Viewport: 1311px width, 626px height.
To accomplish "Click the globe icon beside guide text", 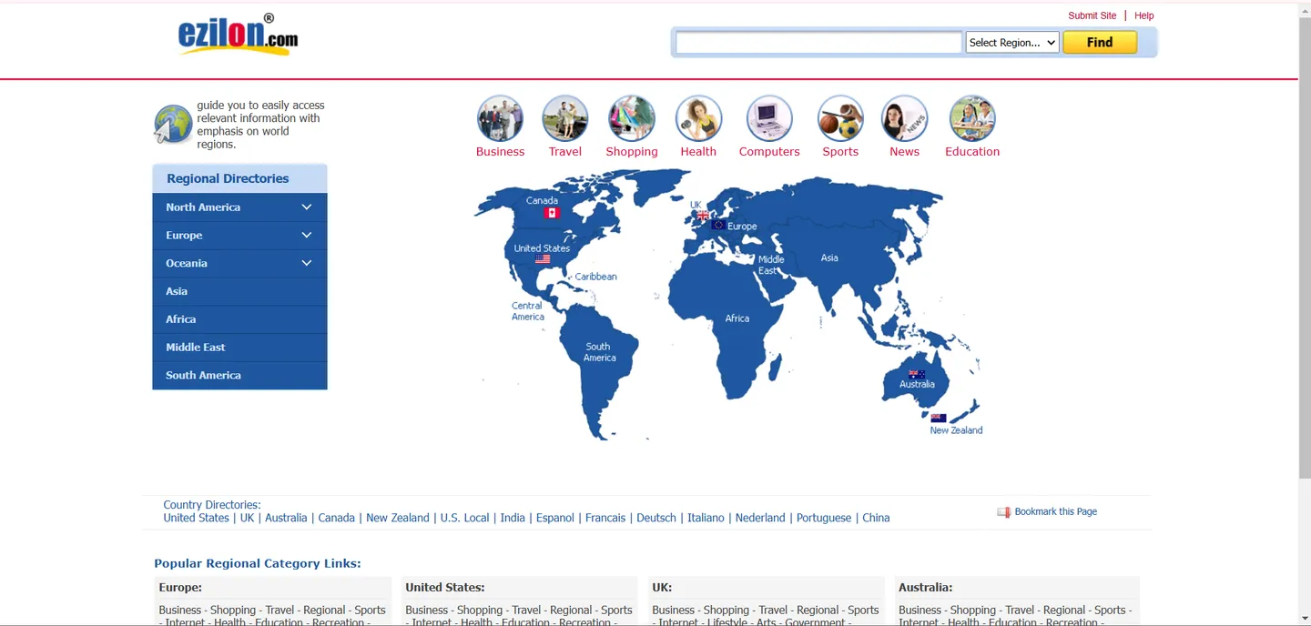I will click(173, 125).
